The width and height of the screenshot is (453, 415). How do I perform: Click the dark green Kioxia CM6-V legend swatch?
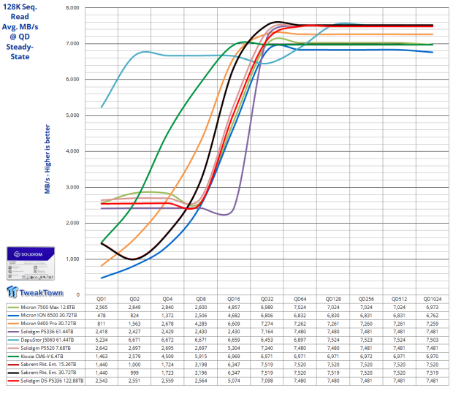coord(13,357)
